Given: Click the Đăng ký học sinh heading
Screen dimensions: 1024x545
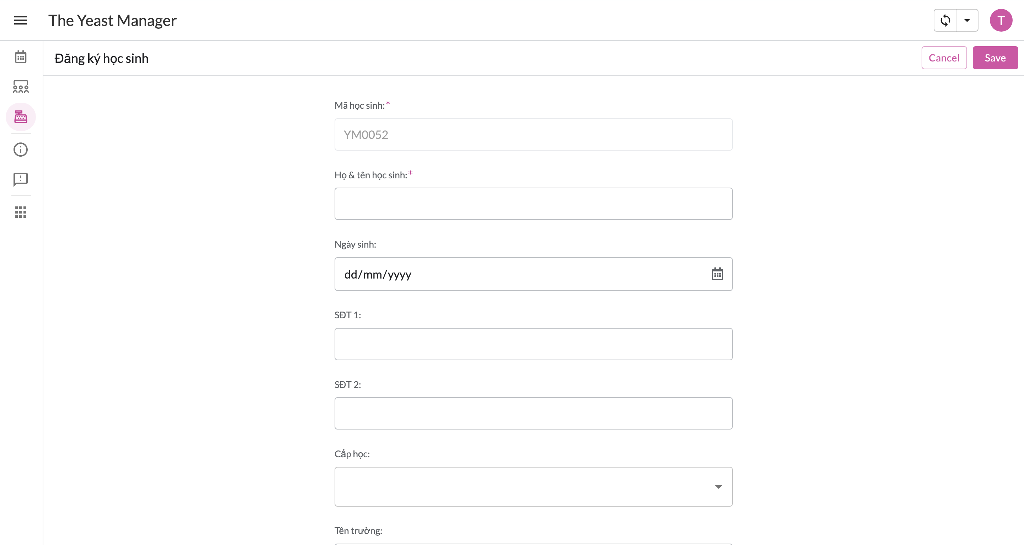Looking at the screenshot, I should click(101, 58).
